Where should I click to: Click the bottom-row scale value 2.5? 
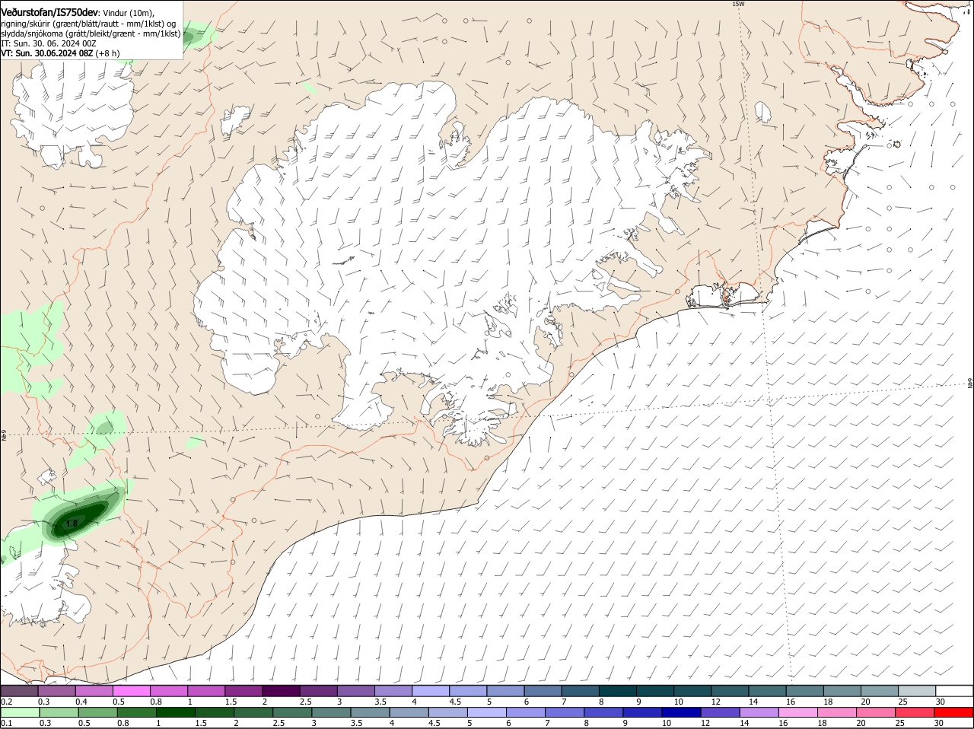click(279, 723)
